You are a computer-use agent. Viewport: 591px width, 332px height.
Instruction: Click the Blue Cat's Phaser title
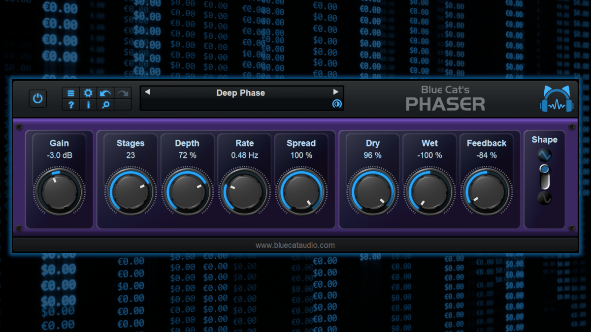coord(446,98)
